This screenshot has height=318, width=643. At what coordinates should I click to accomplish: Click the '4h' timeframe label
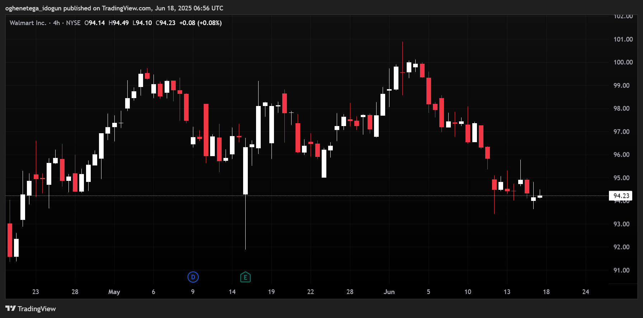(x=56, y=23)
